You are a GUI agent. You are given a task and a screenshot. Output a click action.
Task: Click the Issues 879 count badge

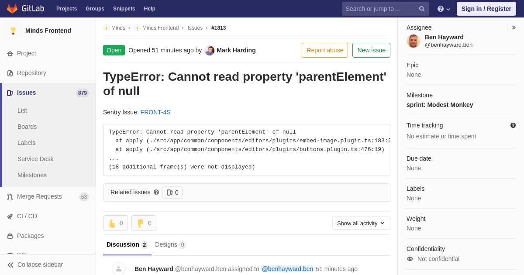click(83, 93)
